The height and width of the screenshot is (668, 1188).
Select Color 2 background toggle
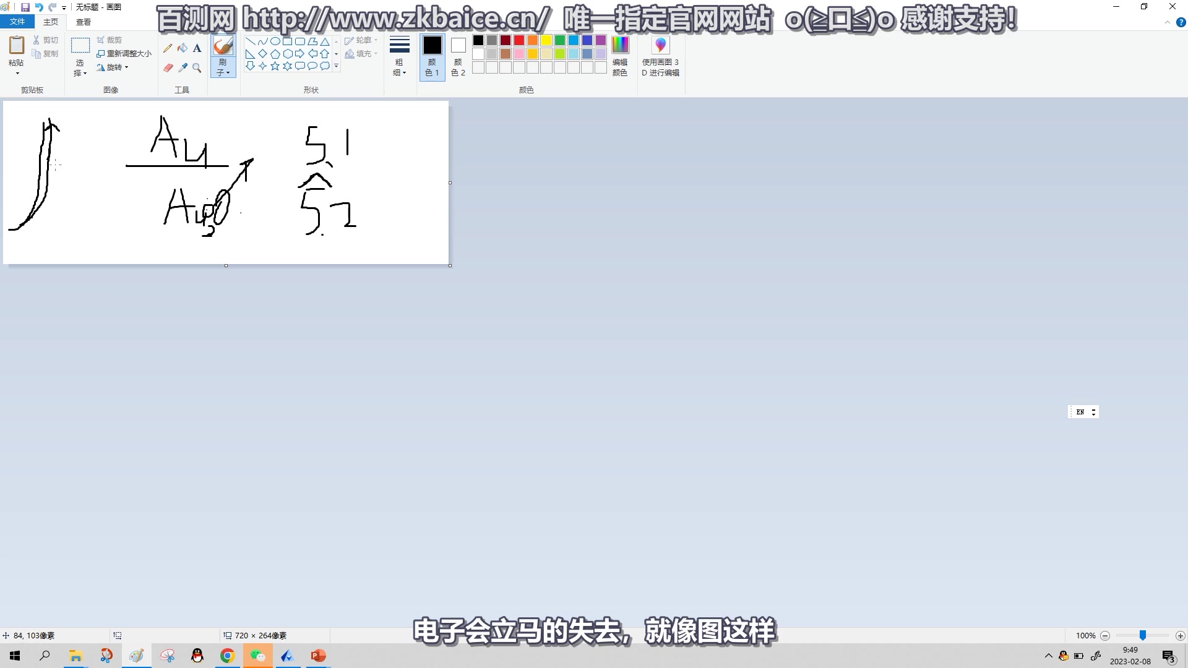[458, 57]
